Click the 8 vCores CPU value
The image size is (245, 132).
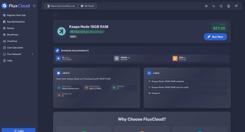coord(66,57)
